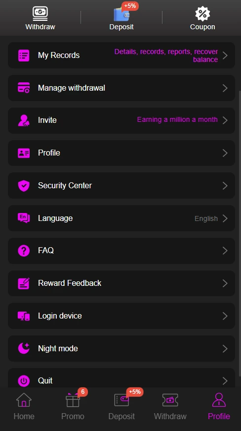
Task: Tap the Withdraw cash icon at top
Action: tap(40, 14)
